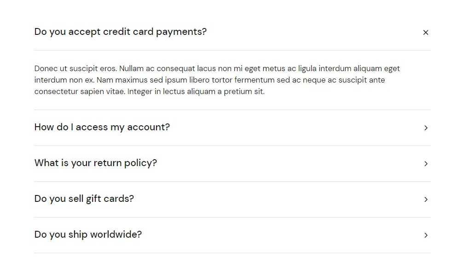Open the "What is your return policy?" question
Viewport: 457px width, 273px height.
pos(96,163)
